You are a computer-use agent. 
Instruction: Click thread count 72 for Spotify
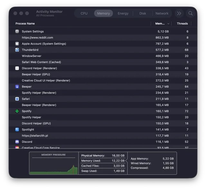coord(186,111)
